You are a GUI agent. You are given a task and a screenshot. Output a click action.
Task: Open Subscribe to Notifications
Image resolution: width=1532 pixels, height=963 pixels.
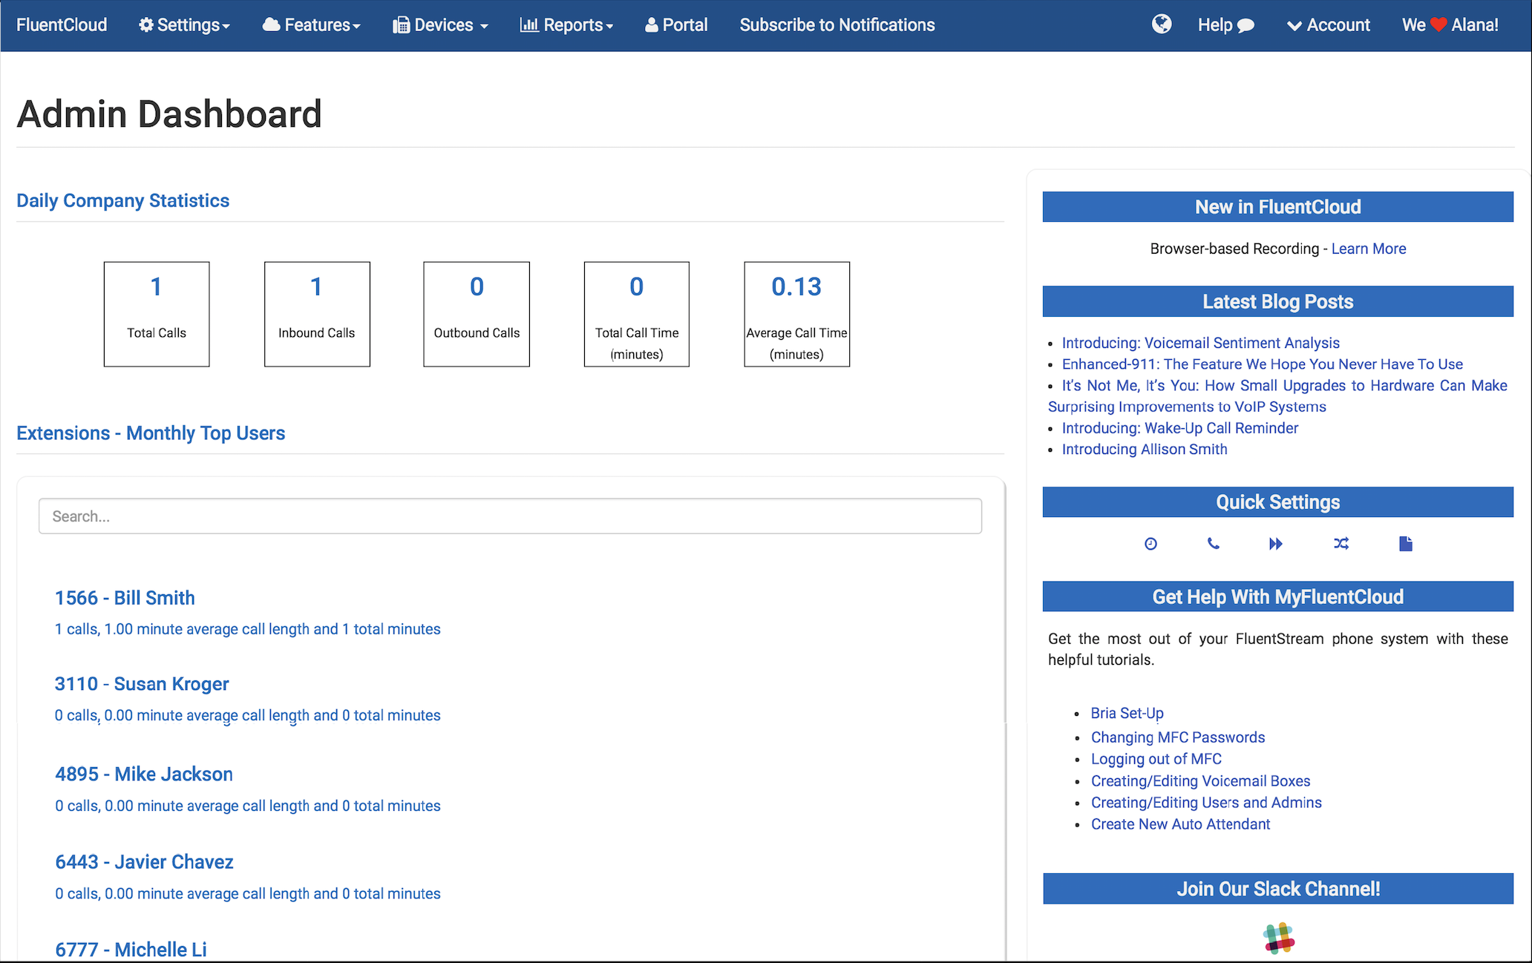tap(837, 25)
